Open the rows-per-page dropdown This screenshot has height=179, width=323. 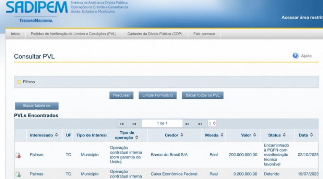pos(212,124)
